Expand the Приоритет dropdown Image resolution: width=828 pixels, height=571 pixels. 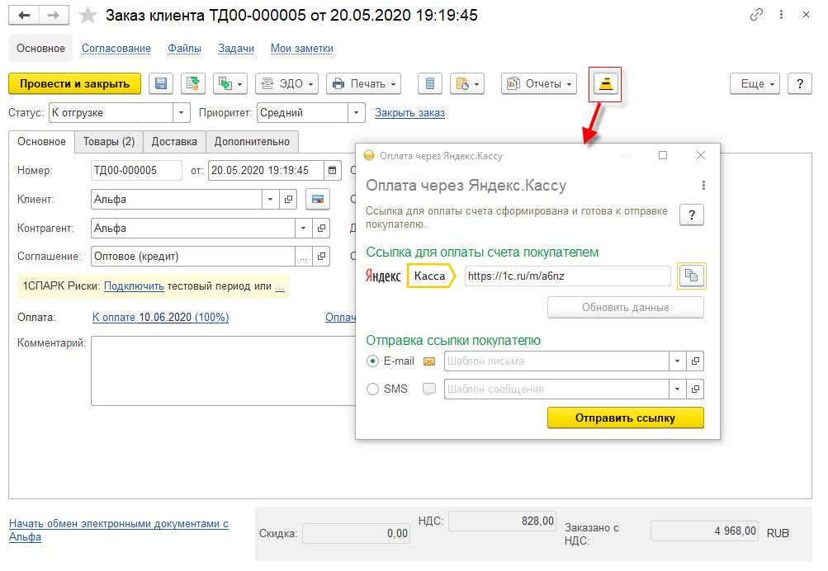pos(356,113)
